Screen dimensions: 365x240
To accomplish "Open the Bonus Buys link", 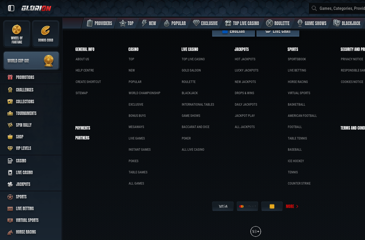I will pyautogui.click(x=137, y=116).
